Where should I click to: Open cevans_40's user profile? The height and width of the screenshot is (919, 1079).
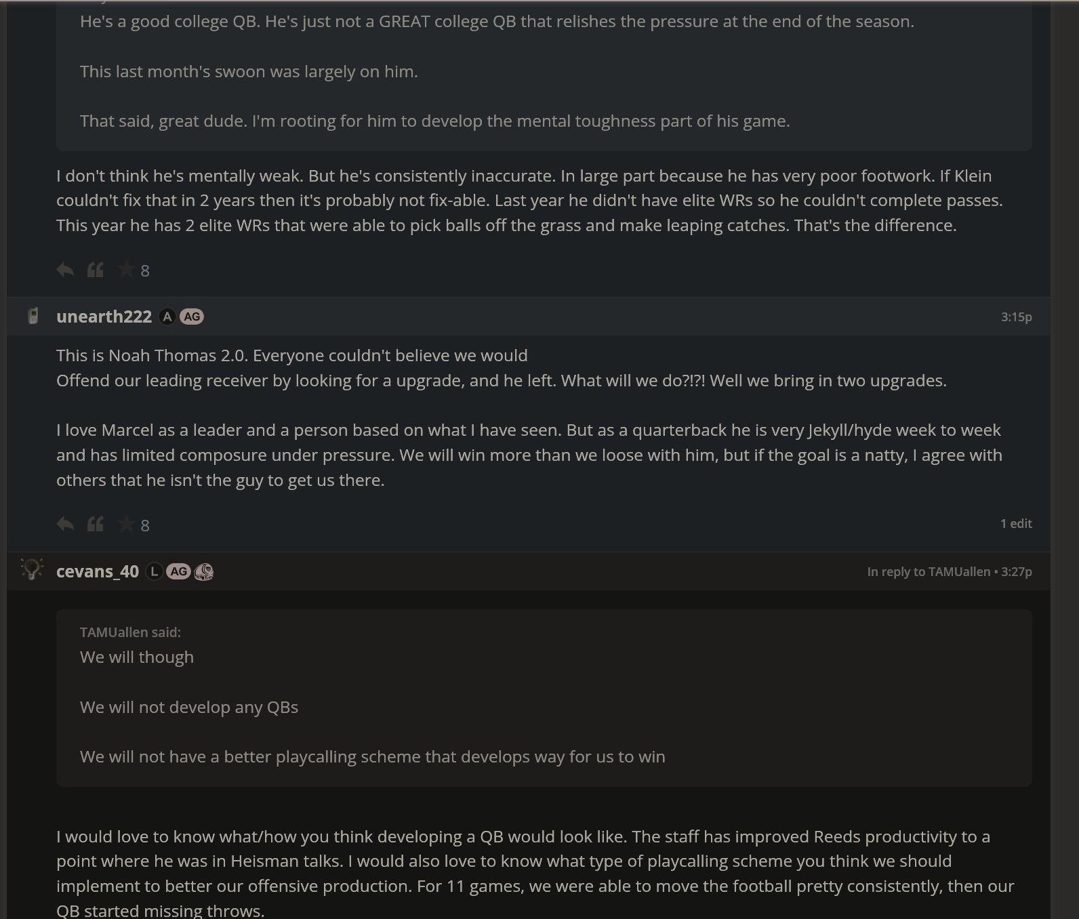(98, 571)
